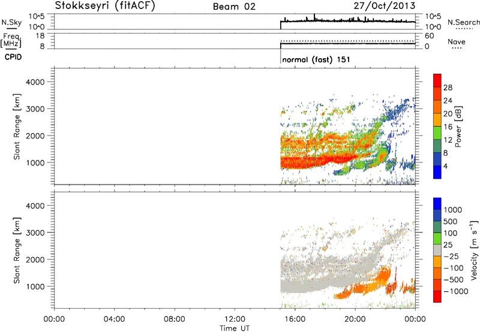
Task: Select the "Beam 02" label
Action: pyautogui.click(x=234, y=7)
